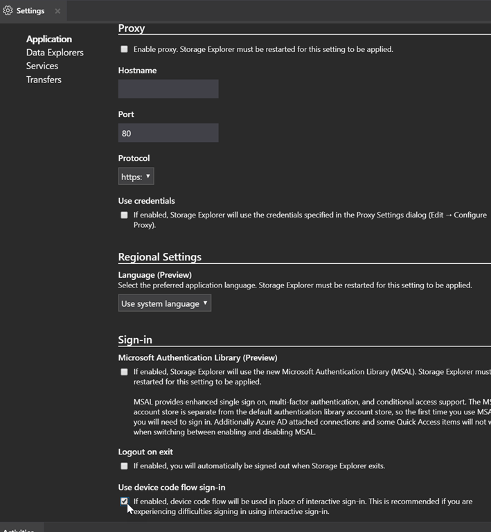This screenshot has width=491, height=532.
Task: Close the Settings tab
Action: point(57,11)
